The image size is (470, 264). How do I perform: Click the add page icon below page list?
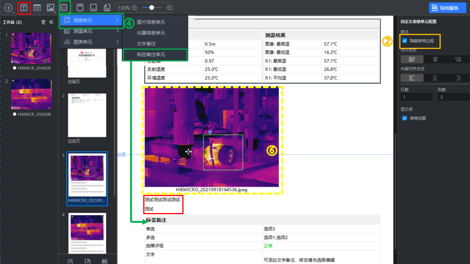70,261
